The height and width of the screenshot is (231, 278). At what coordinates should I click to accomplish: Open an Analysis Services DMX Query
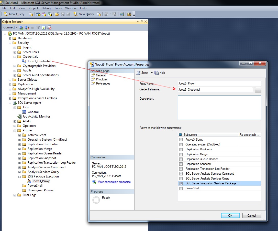pos(44,14)
